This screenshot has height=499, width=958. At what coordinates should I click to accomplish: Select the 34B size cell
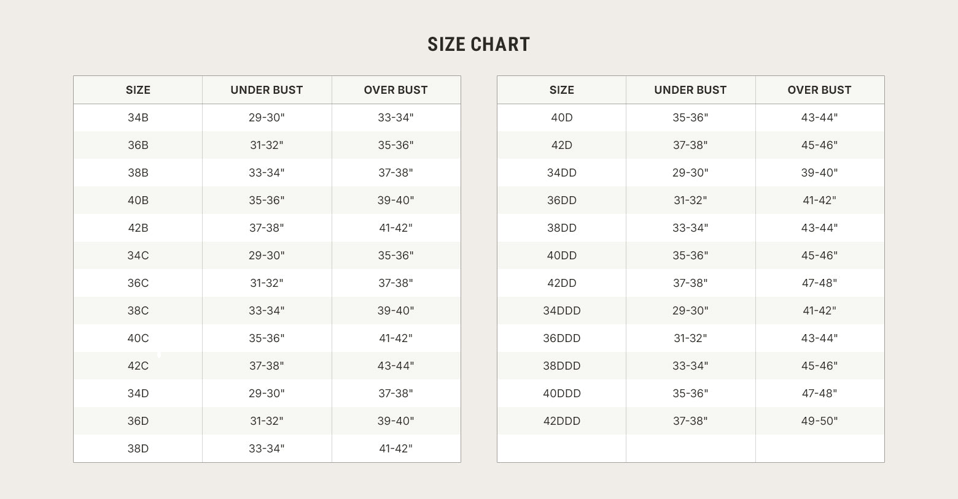pos(138,118)
